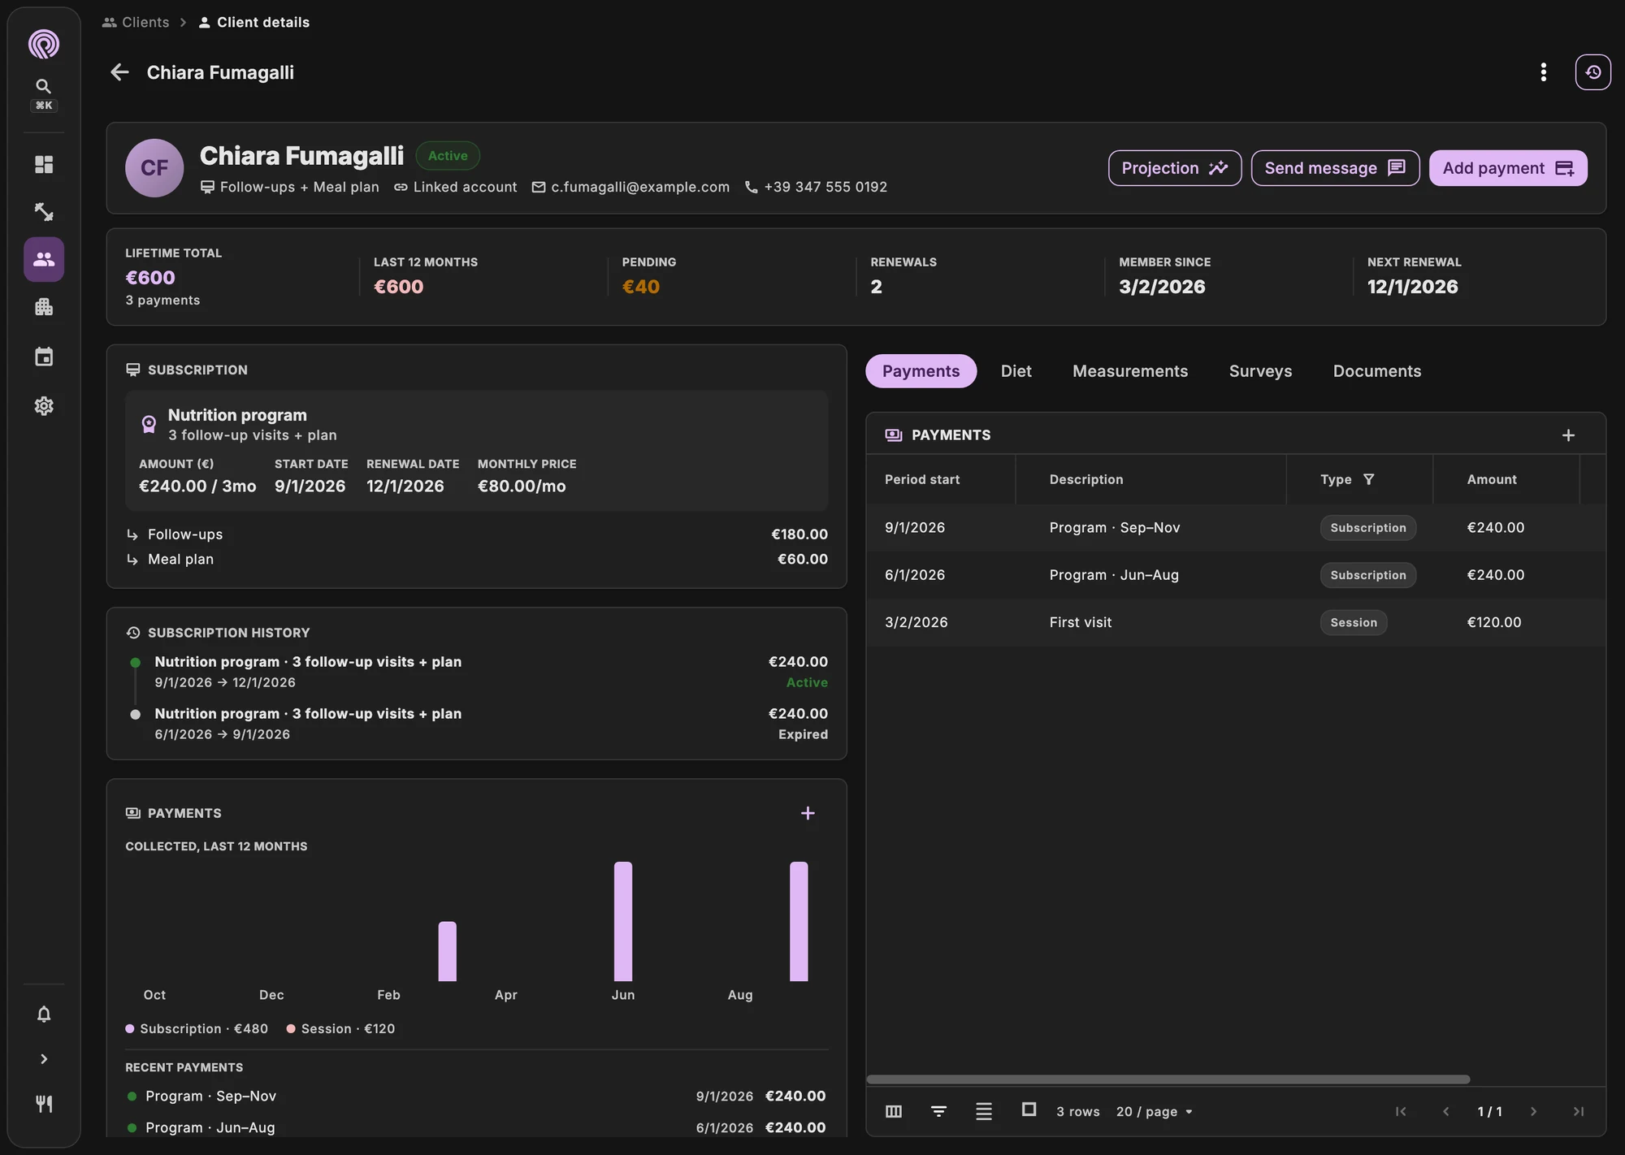Viewport: 1625px width, 1155px height.
Task: Open the three-dot more options menu
Action: point(1543,72)
